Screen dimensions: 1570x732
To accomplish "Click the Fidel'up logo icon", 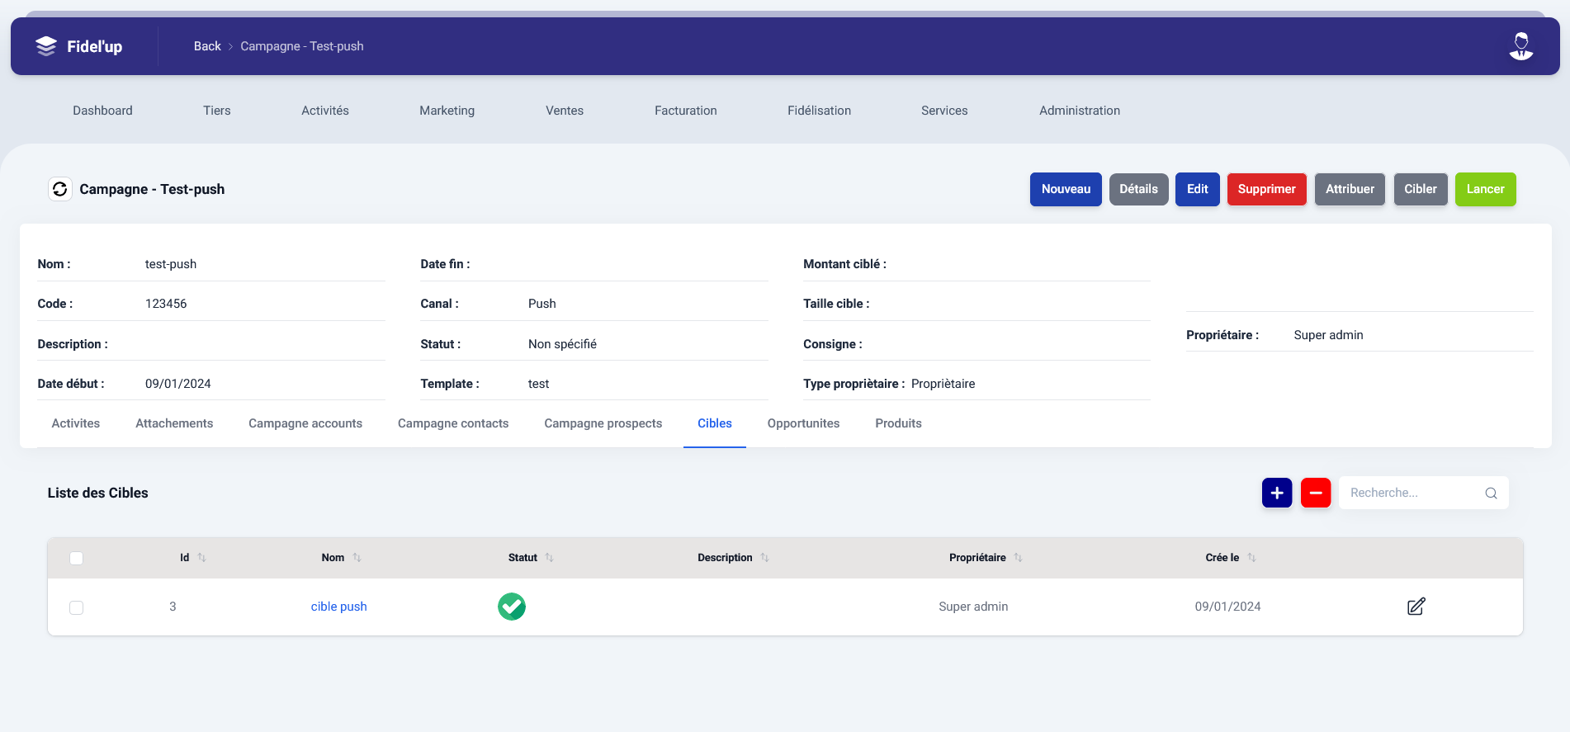I will click(x=46, y=46).
